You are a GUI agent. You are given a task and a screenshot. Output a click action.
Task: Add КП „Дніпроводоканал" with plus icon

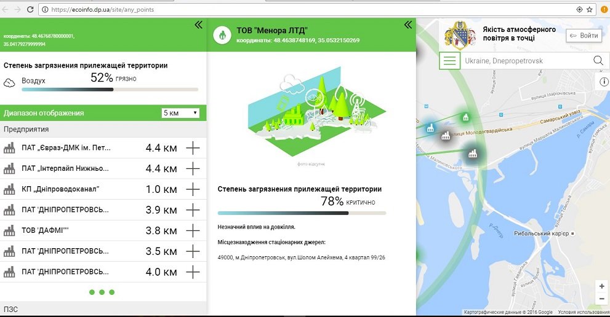(193, 189)
